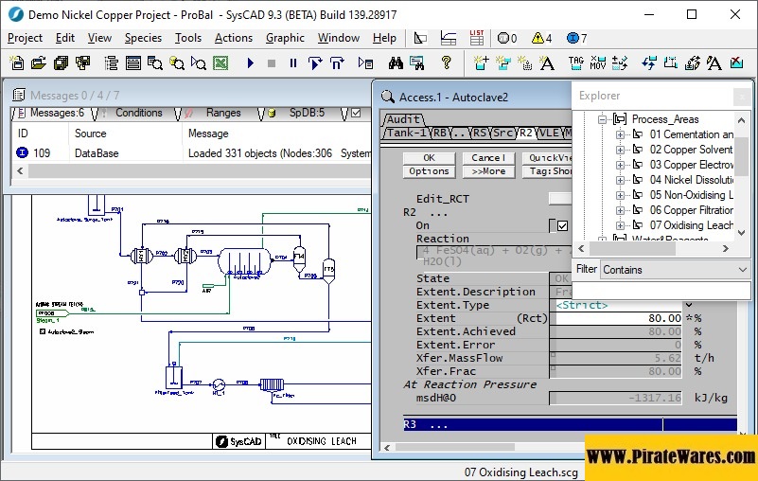
Task: Expand the 01 Cementation tree node
Action: click(x=620, y=134)
